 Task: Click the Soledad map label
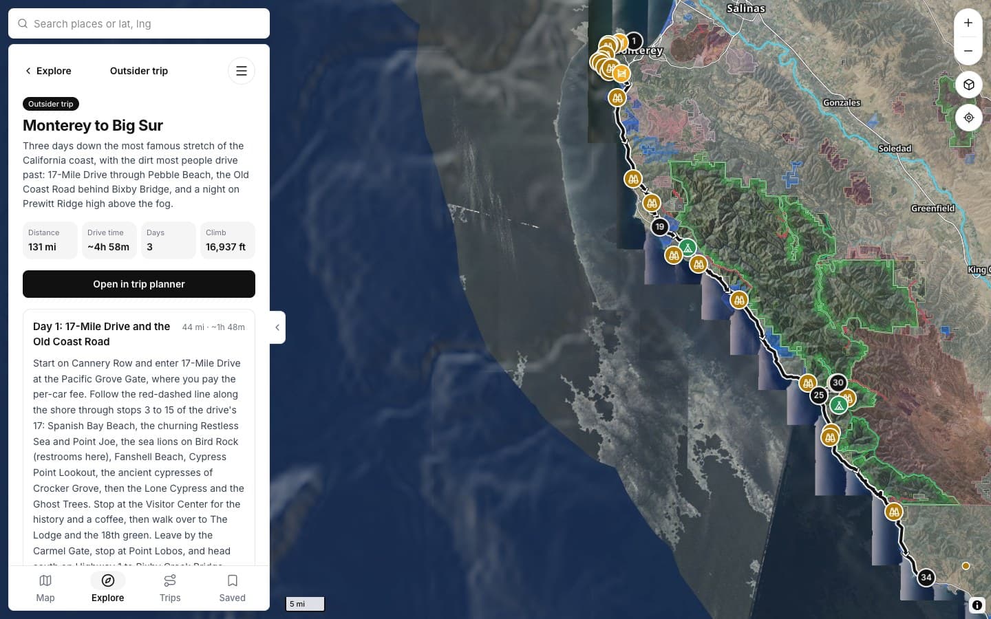click(895, 149)
